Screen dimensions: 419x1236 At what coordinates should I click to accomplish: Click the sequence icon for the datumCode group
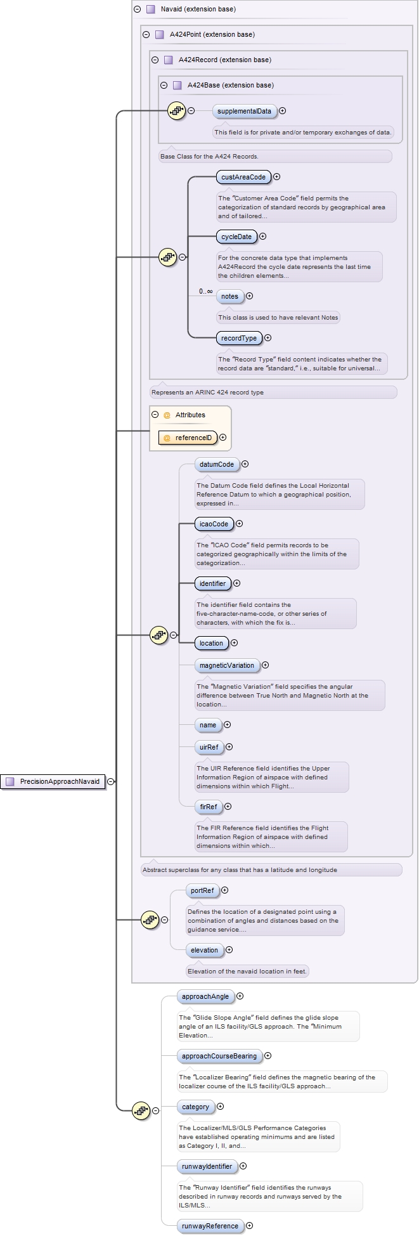(x=158, y=635)
